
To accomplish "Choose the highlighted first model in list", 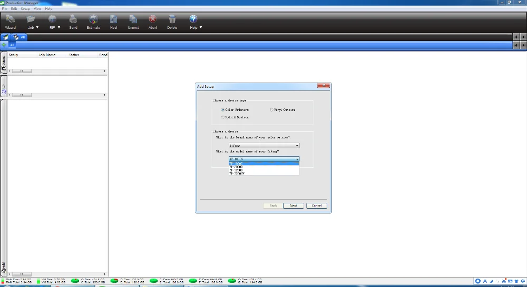I will click(264, 163).
